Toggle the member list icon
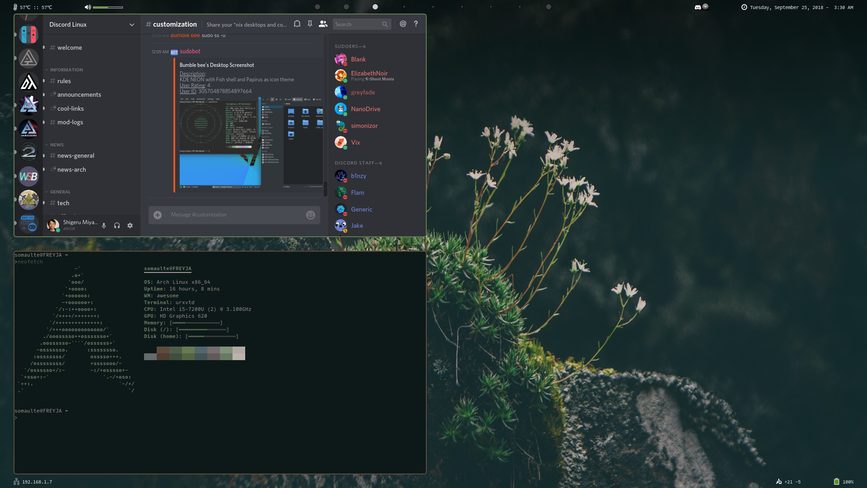 point(323,24)
